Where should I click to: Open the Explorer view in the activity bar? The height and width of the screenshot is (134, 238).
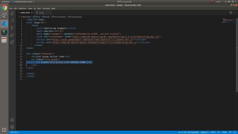pyautogui.click(x=12, y=13)
